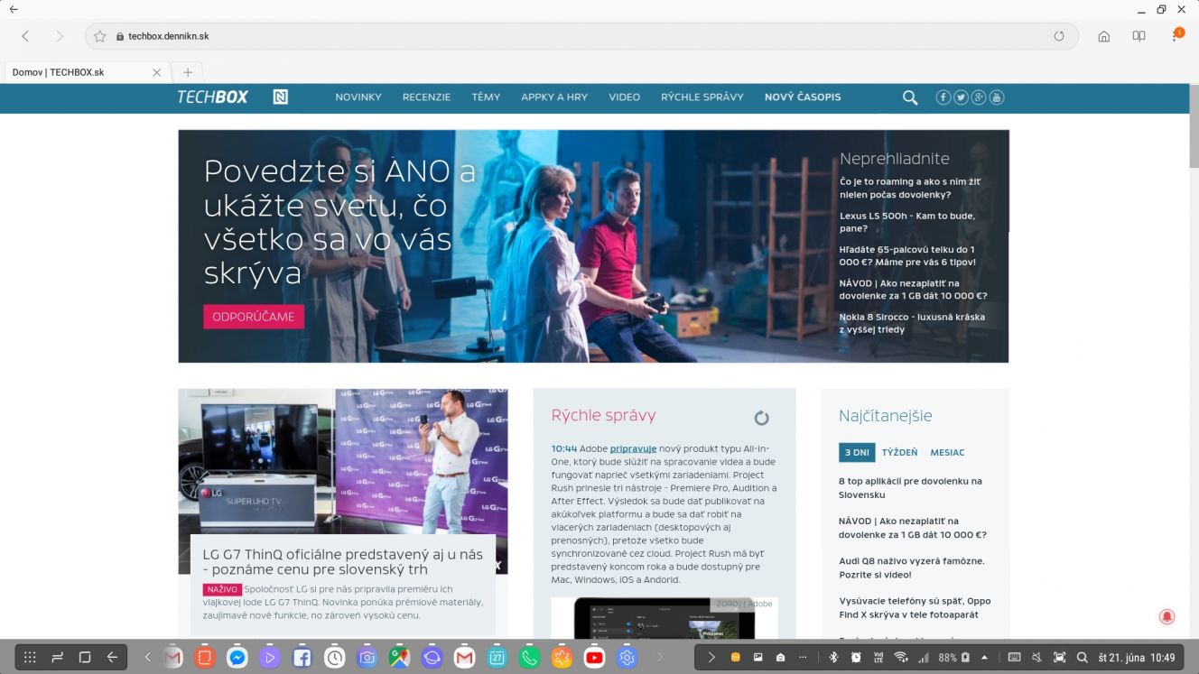Open search magnifier in system tray
The height and width of the screenshot is (674, 1199).
click(x=1083, y=658)
